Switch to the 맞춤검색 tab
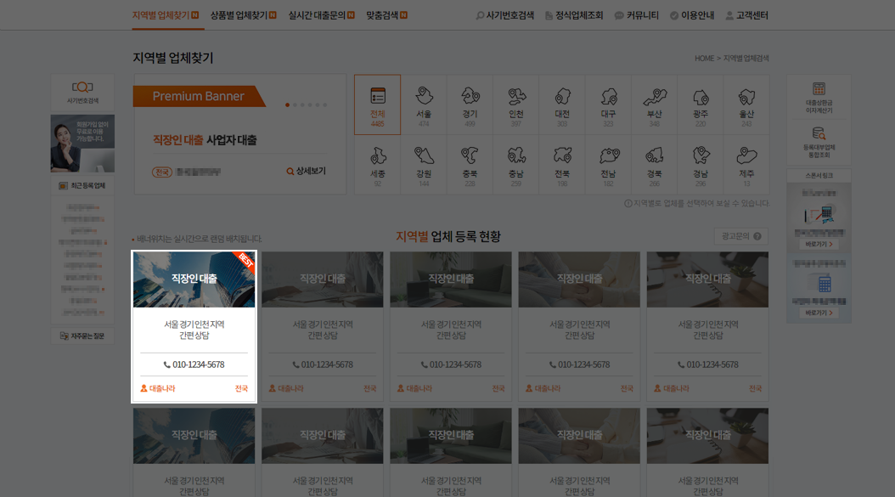895x497 pixels. tap(386, 14)
